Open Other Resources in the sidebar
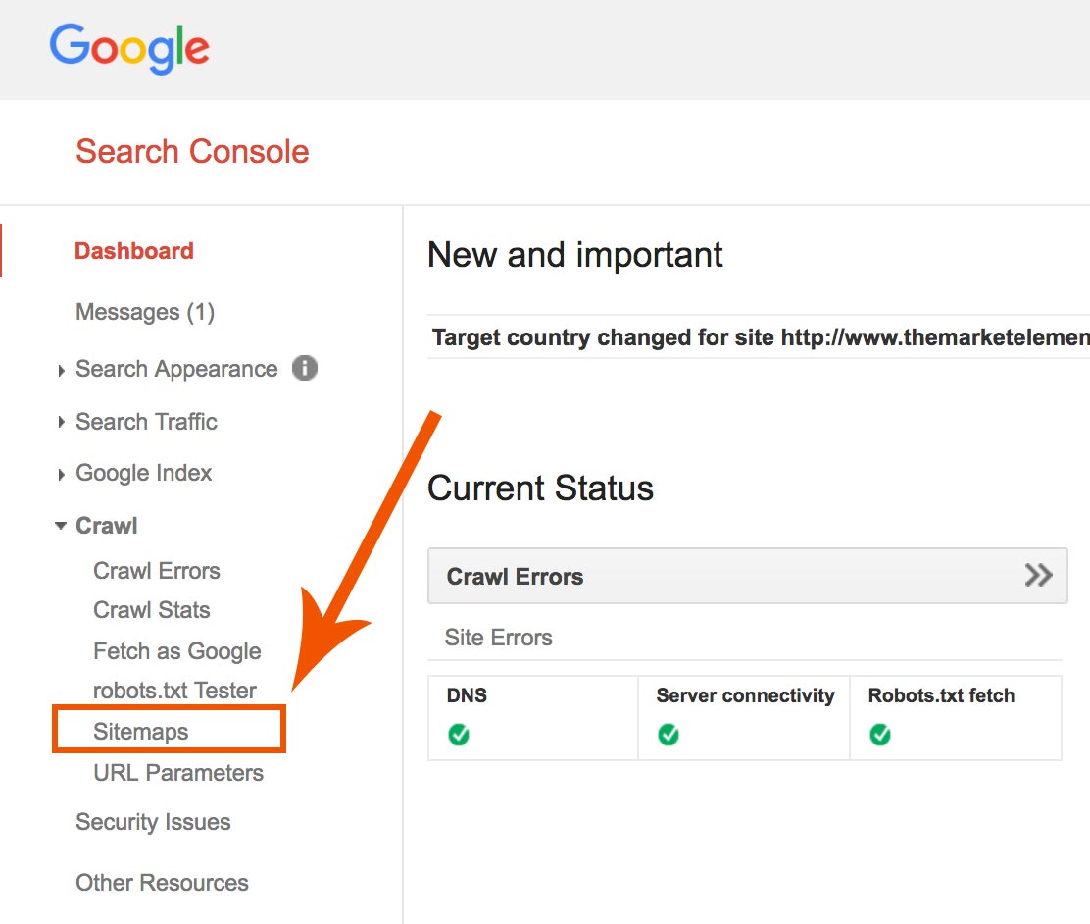Image resolution: width=1090 pixels, height=924 pixels. (x=162, y=882)
